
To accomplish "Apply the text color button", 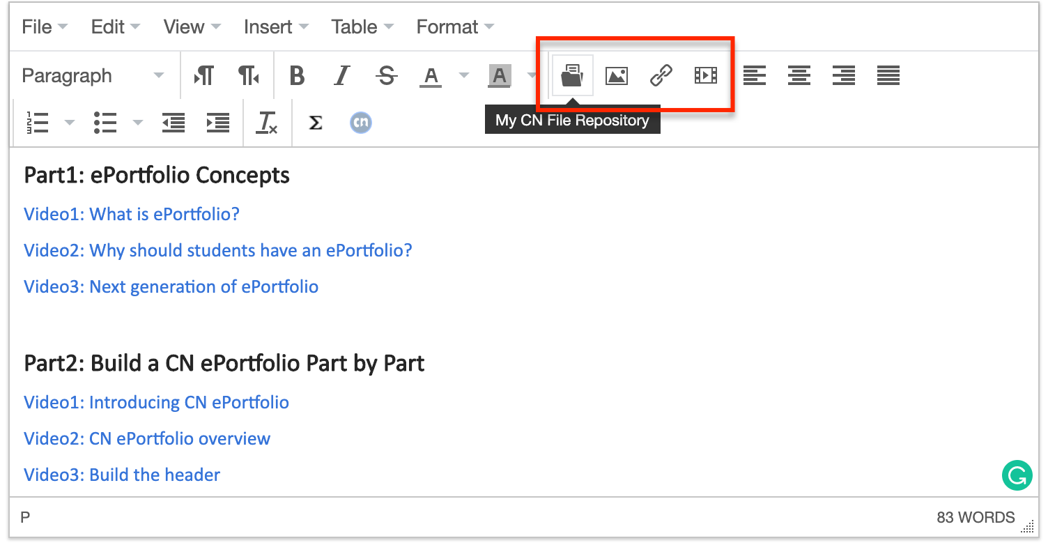I will pyautogui.click(x=431, y=75).
